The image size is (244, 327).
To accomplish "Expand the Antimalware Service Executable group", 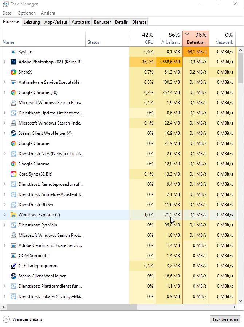I will [5, 82].
